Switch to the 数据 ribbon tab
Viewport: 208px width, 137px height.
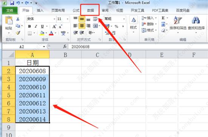click(90, 10)
